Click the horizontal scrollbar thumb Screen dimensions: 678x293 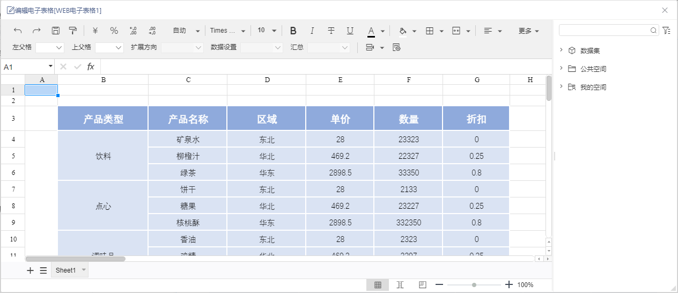75,259
